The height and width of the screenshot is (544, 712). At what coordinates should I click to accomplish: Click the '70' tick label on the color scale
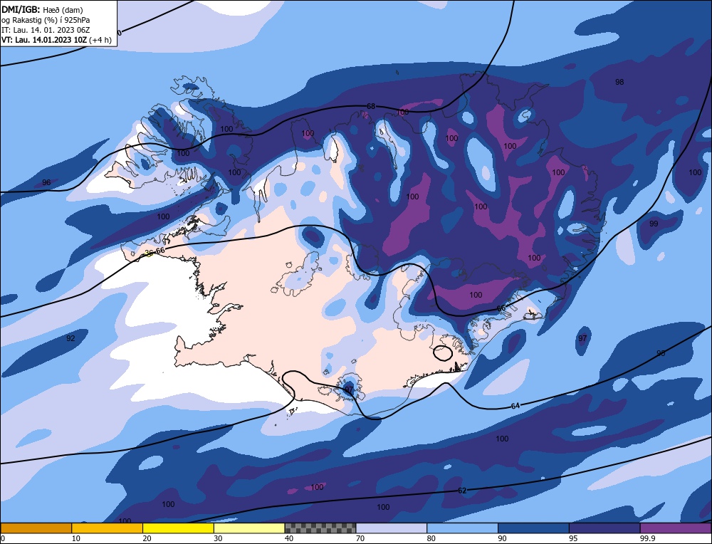[360, 538]
